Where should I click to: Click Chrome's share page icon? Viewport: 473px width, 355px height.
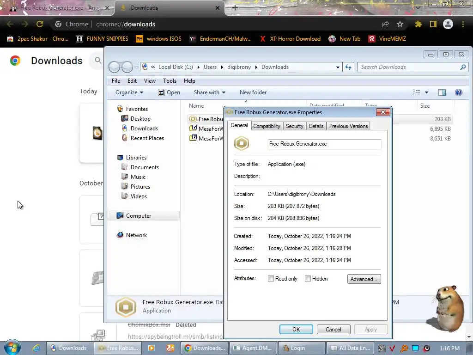[x=385, y=24]
